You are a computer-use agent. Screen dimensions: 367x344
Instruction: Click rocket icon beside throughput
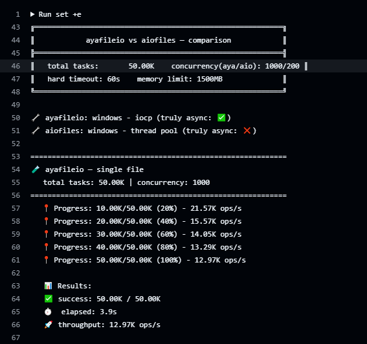click(x=49, y=325)
